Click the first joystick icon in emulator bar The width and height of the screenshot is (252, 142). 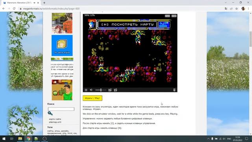tap(110, 90)
